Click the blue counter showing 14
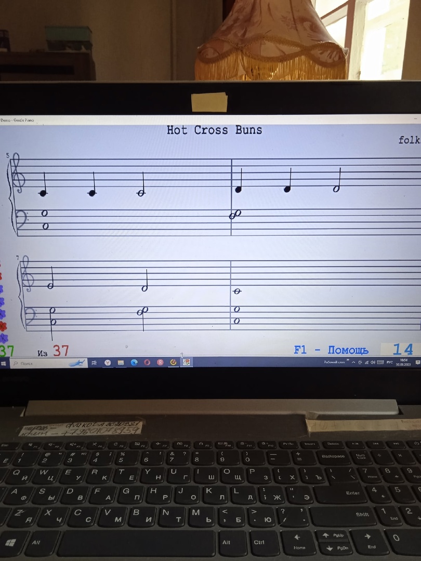The image size is (421, 561). (403, 349)
